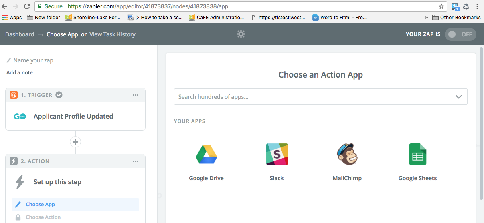Choose the Google Drive icon
Screen dimensions: 484x223
click(207, 154)
